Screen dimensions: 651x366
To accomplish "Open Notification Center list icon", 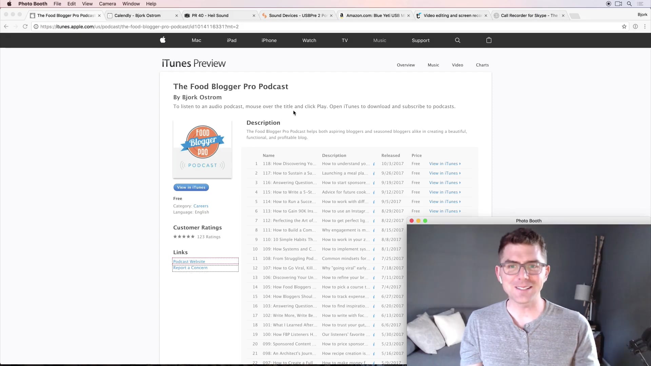I will click(640, 4).
